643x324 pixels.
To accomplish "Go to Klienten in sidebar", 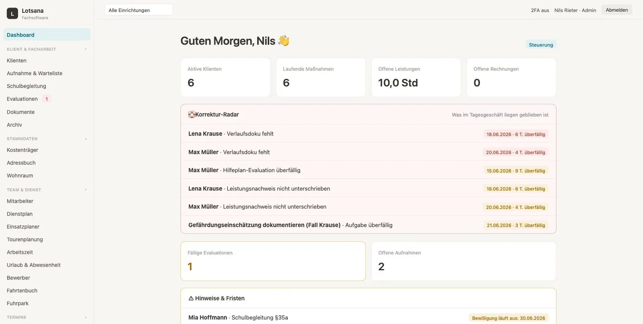I will [47, 61].
